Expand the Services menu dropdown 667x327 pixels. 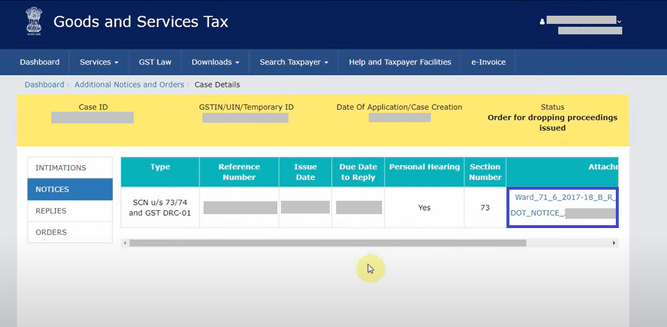tap(99, 62)
